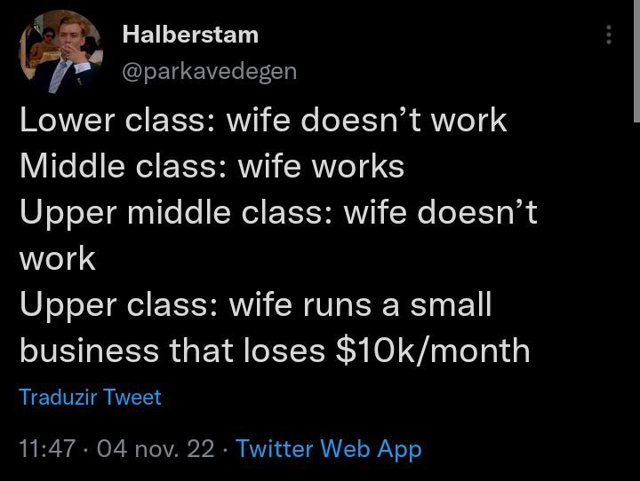Viewport: 640px width, 481px height.
Task: Click the line "Middle class: wife works"
Action: (212, 166)
